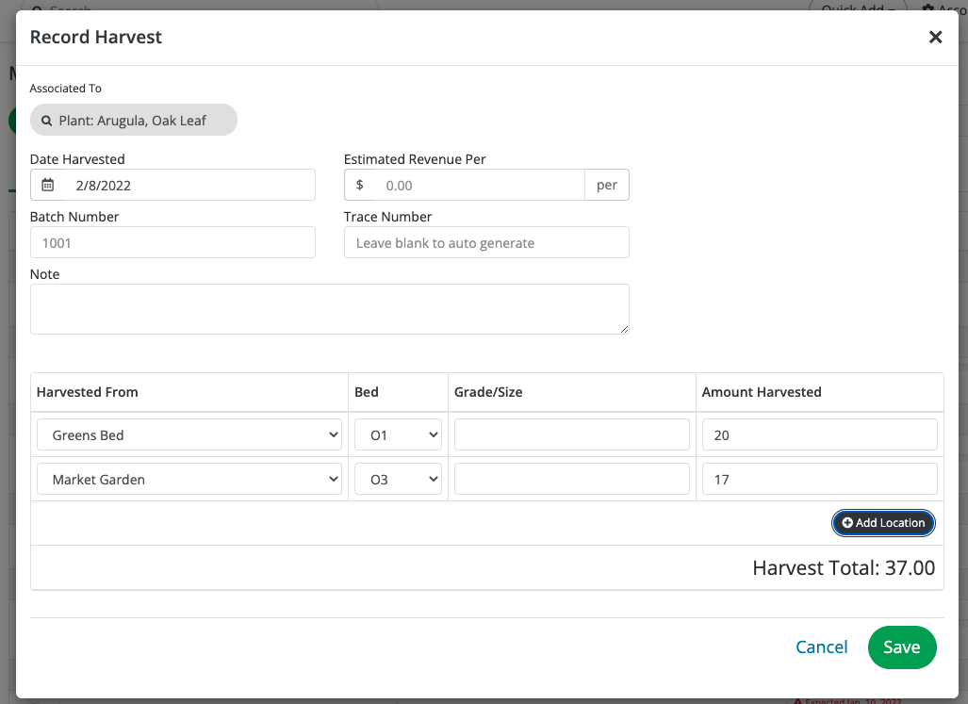Click the dollar sign icon for revenue

[x=359, y=186]
